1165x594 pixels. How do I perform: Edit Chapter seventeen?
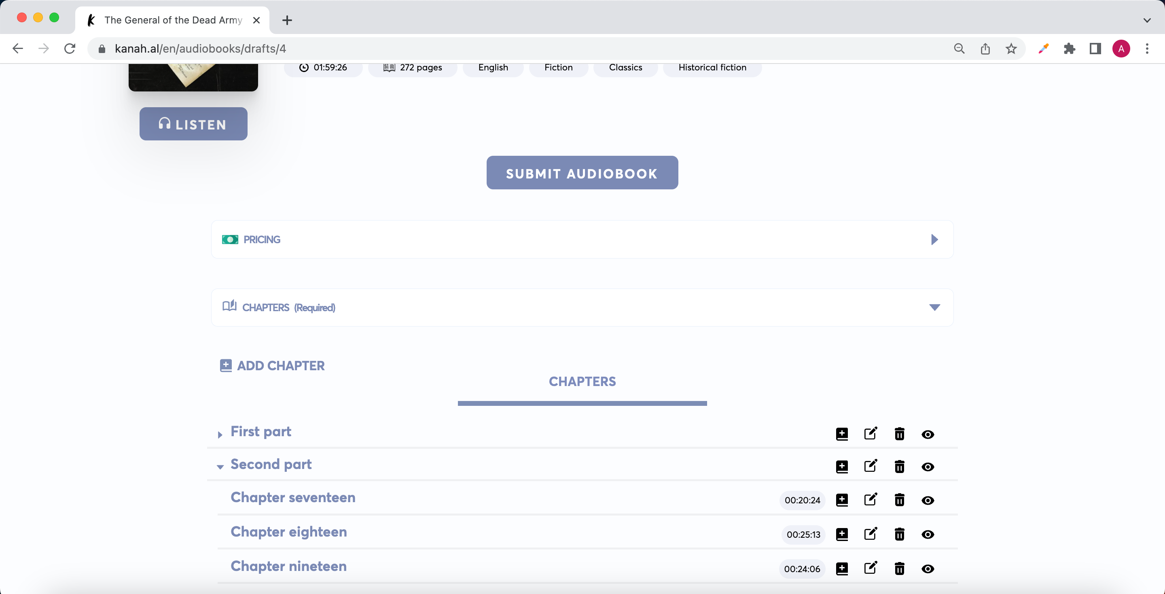coord(871,499)
